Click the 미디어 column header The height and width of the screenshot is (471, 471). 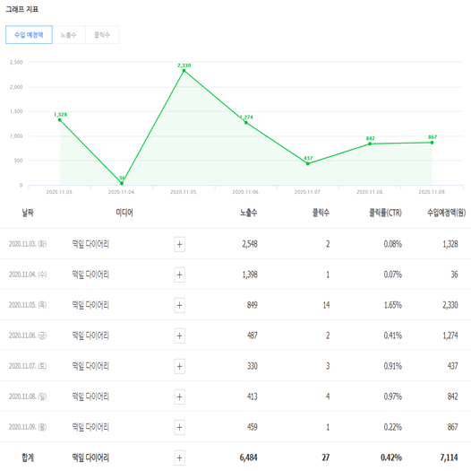click(124, 213)
